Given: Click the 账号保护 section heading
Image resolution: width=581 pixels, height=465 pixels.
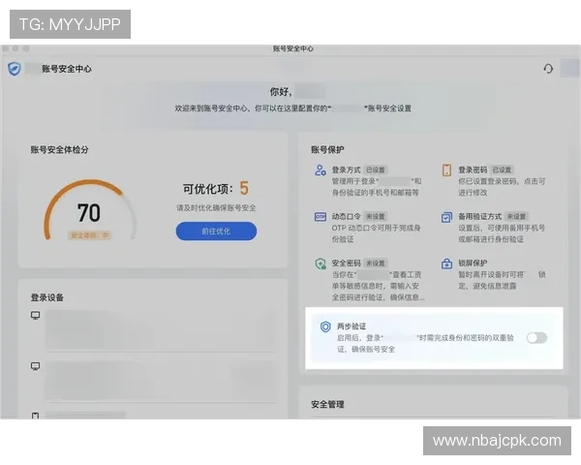Looking at the screenshot, I should (x=327, y=150).
